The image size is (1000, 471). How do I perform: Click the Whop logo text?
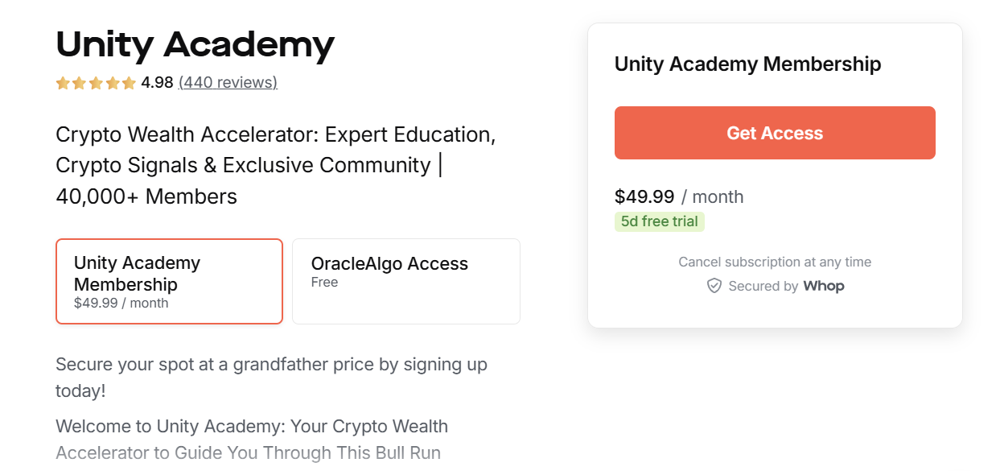click(x=824, y=286)
